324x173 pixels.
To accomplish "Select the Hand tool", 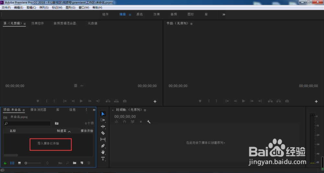I will 103,152.
